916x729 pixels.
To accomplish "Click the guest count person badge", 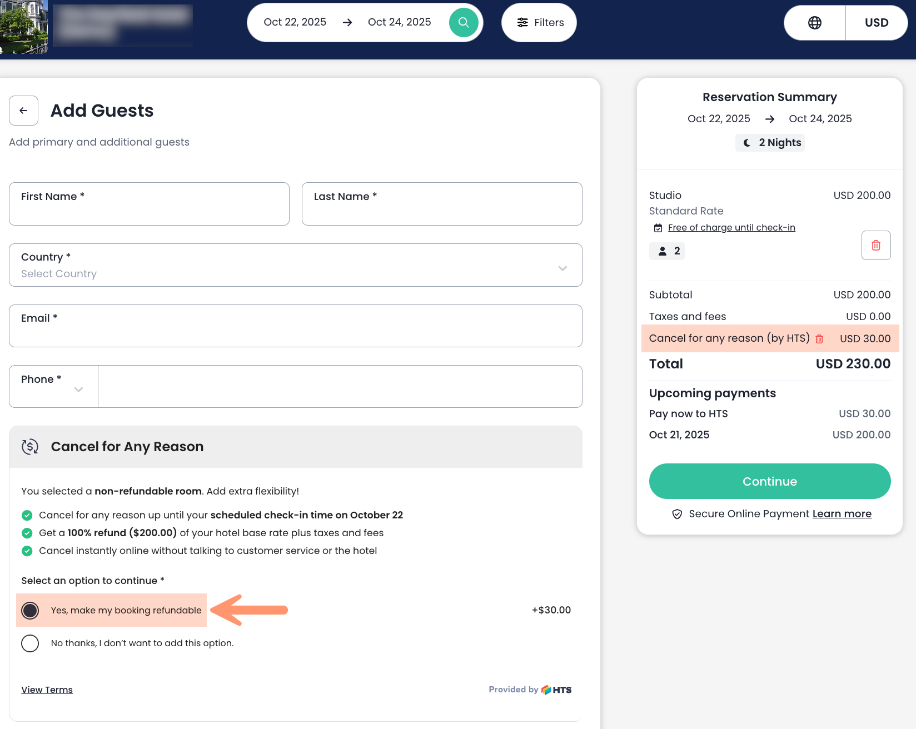I will click(667, 251).
